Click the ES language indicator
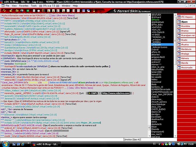196x147 pixels. 154,144
